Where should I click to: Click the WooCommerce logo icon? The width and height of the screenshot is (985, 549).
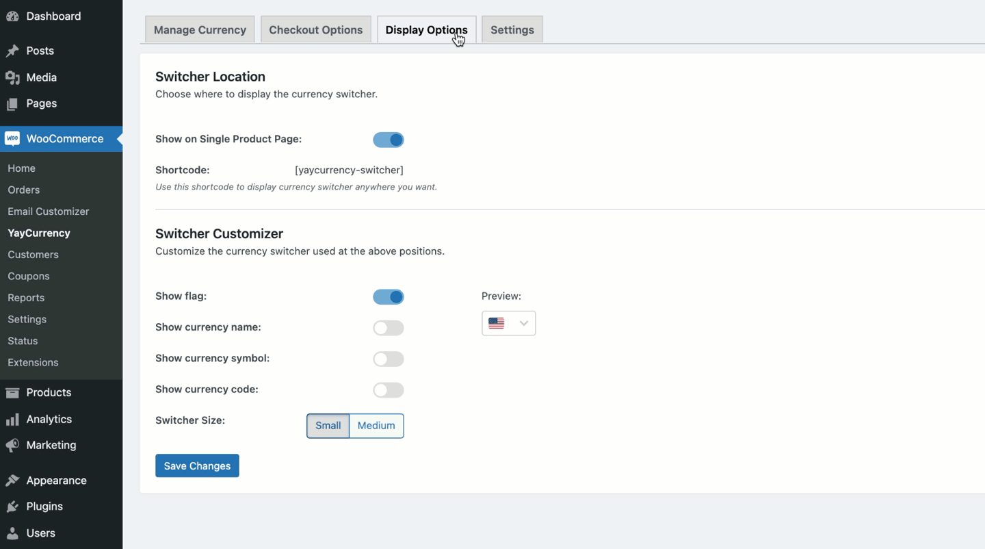12,139
